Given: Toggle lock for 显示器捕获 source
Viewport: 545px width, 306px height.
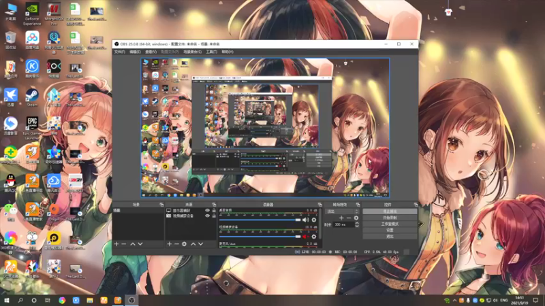Looking at the screenshot, I should (214, 210).
